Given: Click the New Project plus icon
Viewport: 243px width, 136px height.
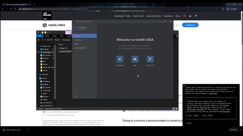Looking at the screenshot, I should [120, 59].
